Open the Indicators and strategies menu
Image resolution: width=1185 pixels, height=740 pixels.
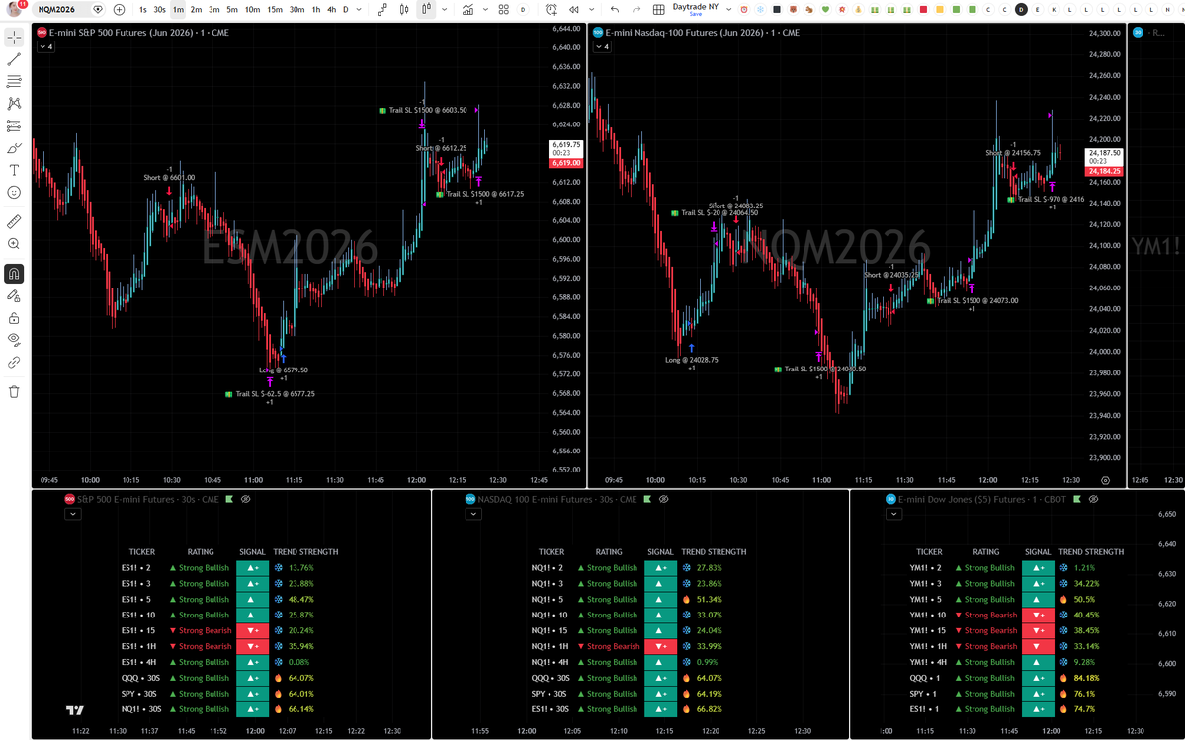pyautogui.click(x=467, y=9)
